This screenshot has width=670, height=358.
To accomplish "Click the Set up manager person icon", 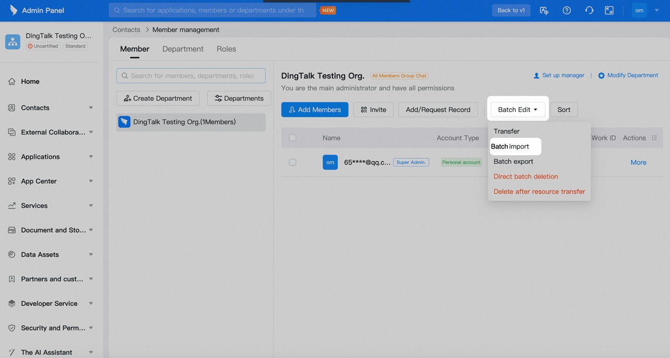I will (536, 76).
